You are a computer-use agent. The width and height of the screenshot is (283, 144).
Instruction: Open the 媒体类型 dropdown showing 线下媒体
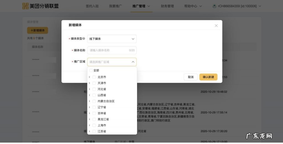(112, 39)
